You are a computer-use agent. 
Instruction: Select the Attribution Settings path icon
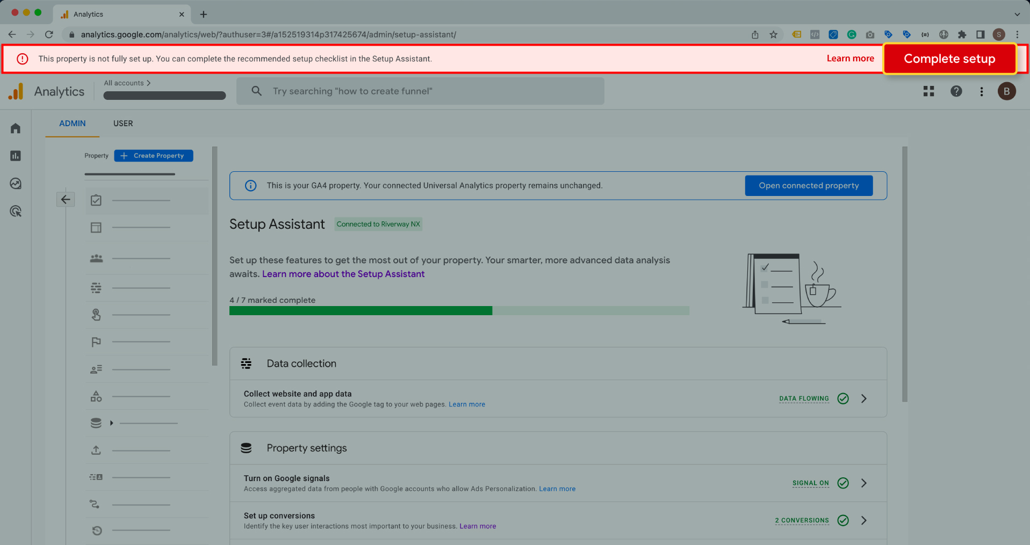(95, 504)
